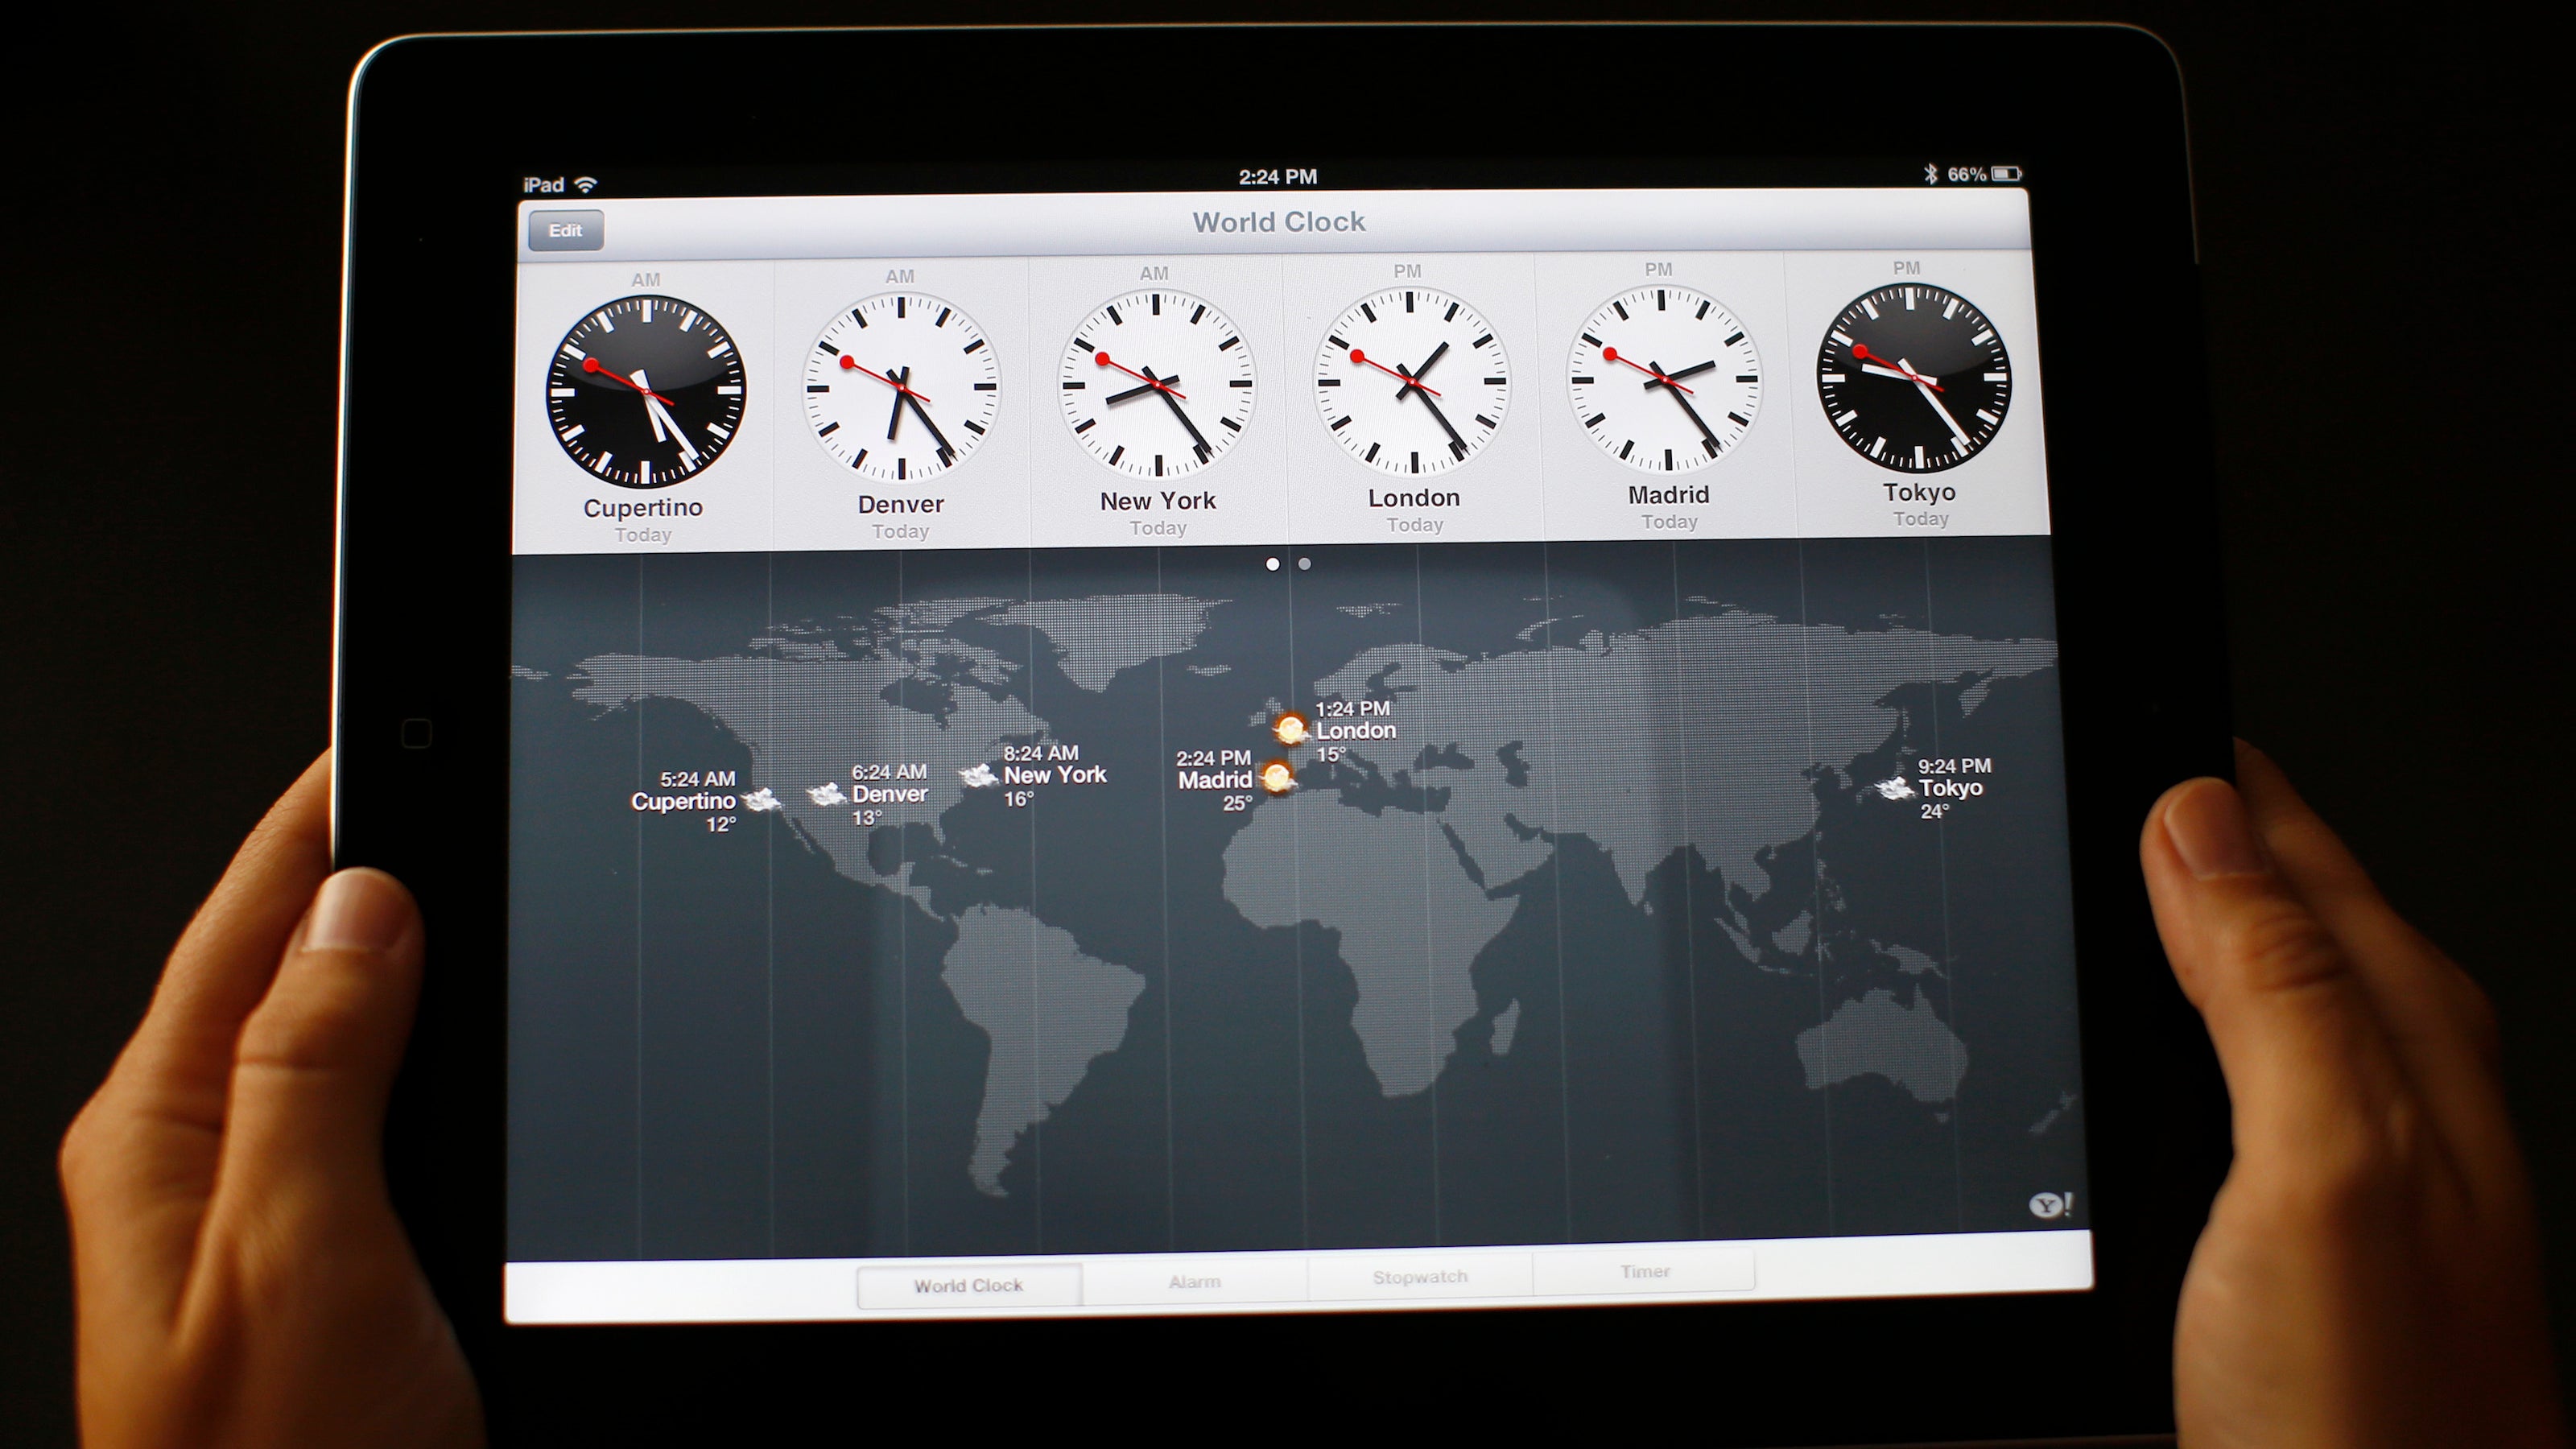Tap the 16° temperature for New York

click(1019, 799)
